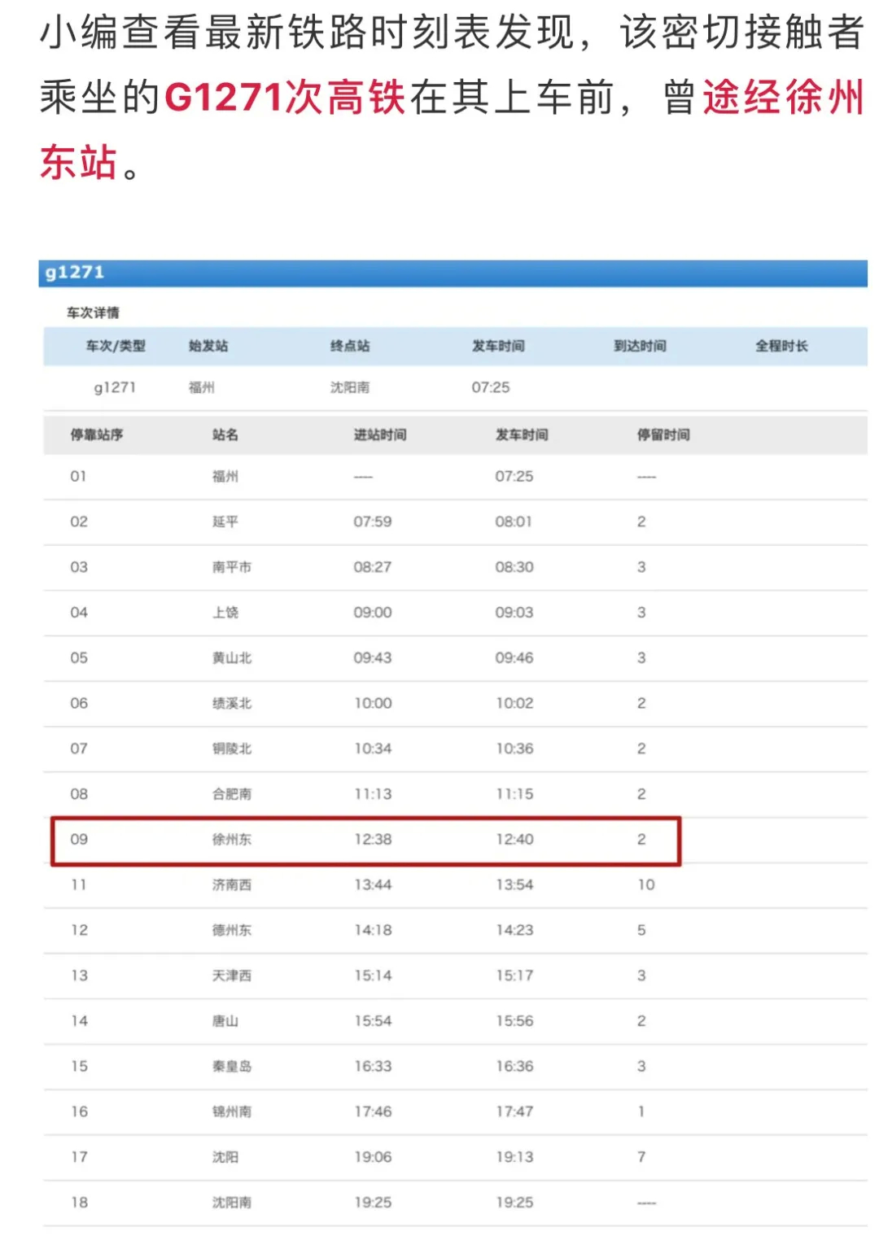This screenshot has width=879, height=1249.
Task: Select the 天津西 station name
Action: (232, 975)
